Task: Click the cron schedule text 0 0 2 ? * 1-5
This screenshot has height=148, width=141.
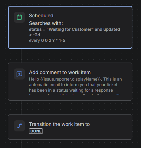Action: pos(53,40)
